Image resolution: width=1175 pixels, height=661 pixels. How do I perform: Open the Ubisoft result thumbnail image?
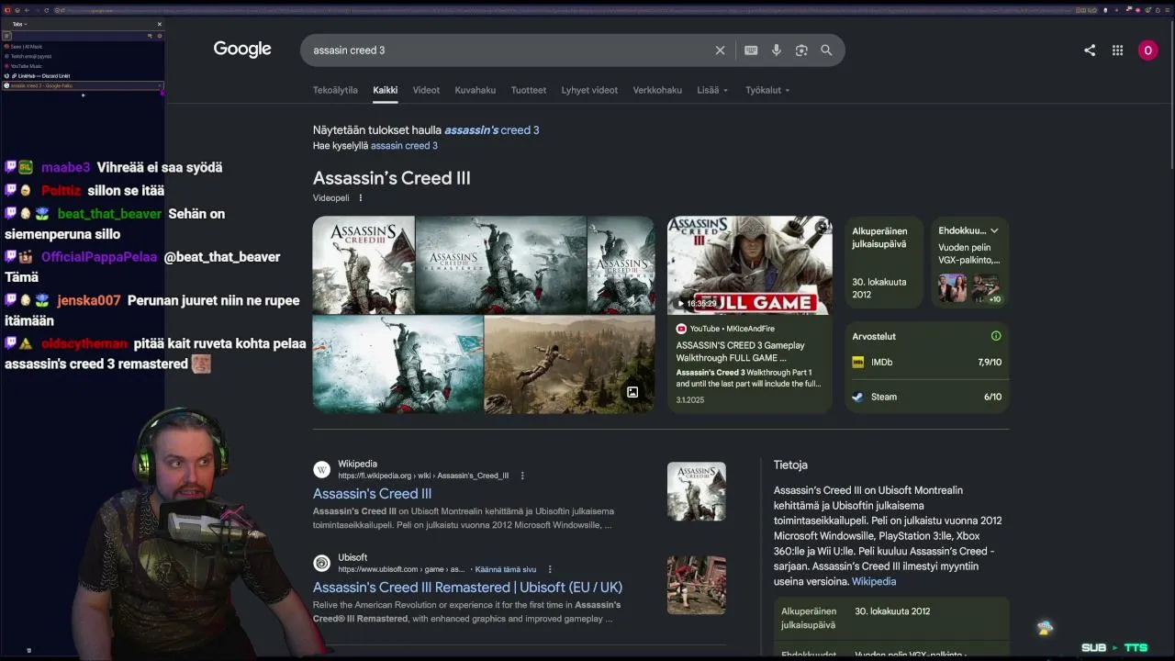point(696,585)
